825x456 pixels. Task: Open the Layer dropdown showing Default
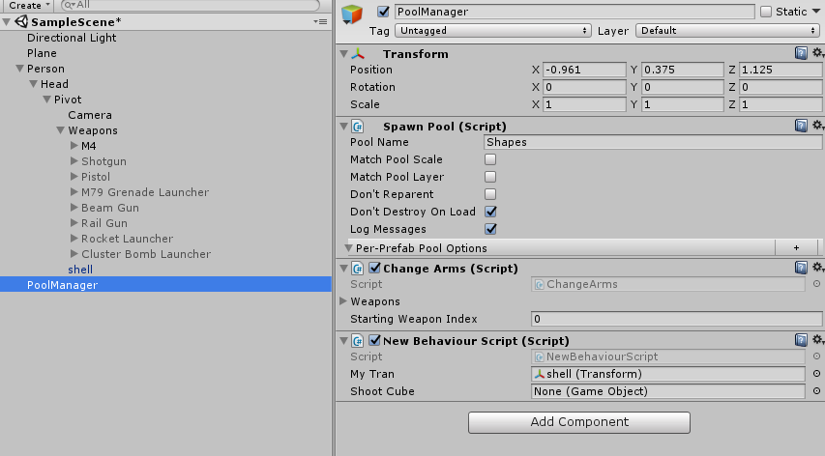point(728,31)
